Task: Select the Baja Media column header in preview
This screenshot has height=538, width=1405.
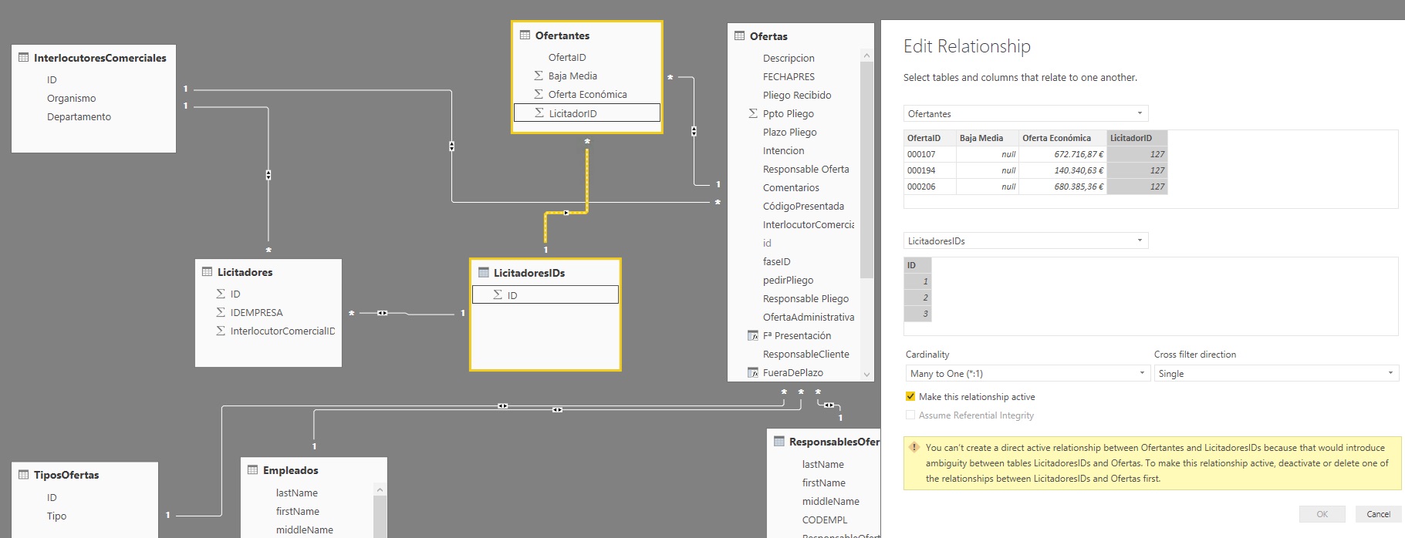Action: pyautogui.click(x=987, y=138)
